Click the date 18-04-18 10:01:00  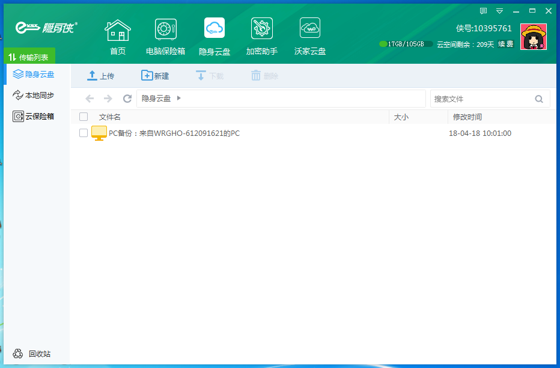tap(480, 133)
